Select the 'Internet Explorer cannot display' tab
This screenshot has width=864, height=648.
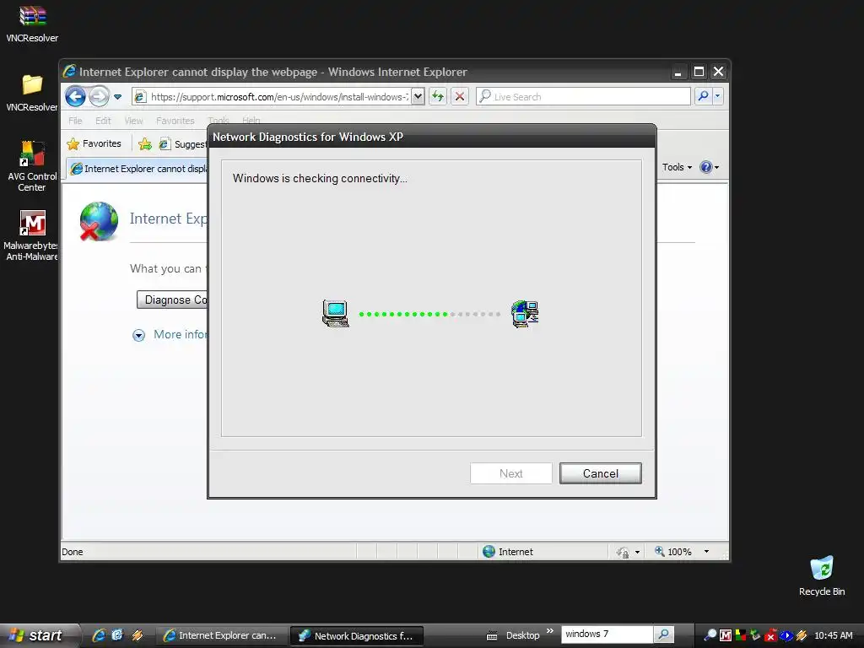coord(138,169)
